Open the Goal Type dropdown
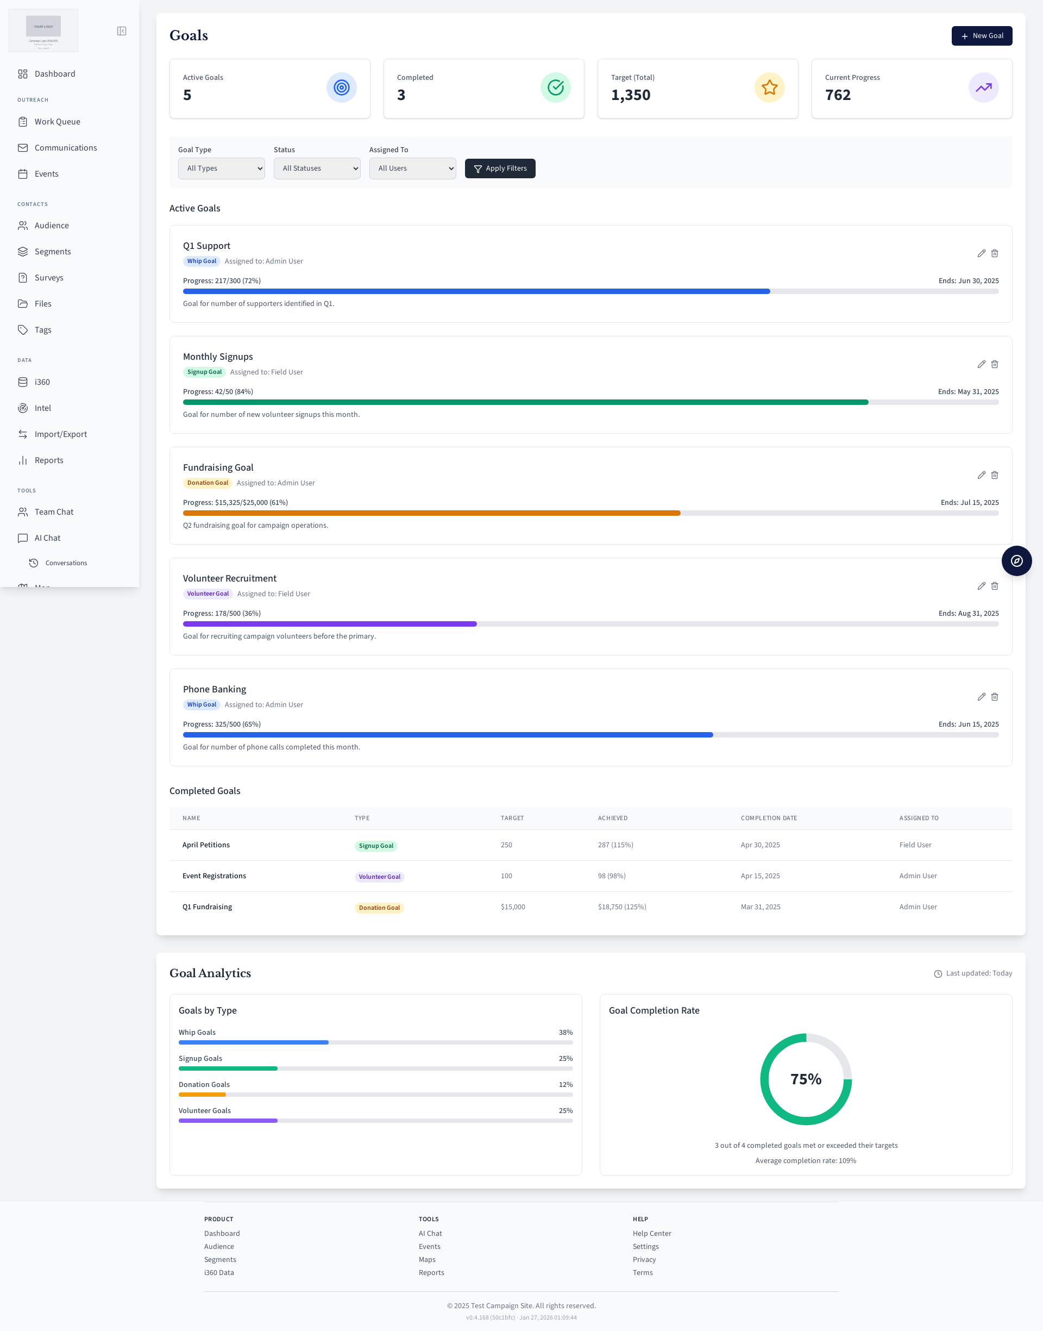This screenshot has width=1043, height=1331. click(x=221, y=168)
